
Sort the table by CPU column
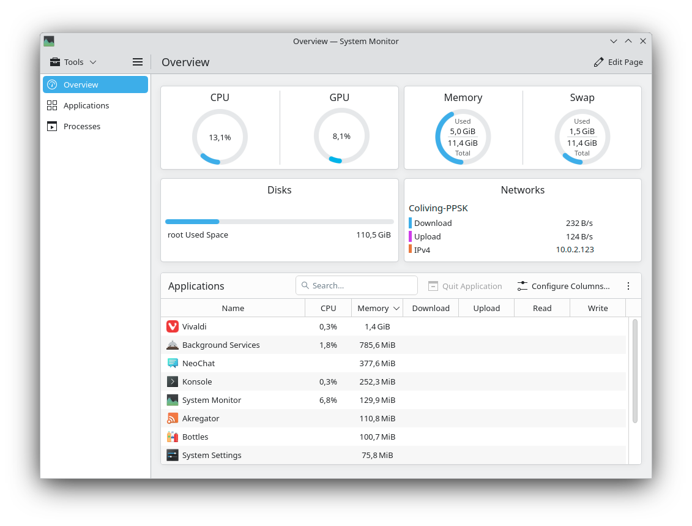328,308
